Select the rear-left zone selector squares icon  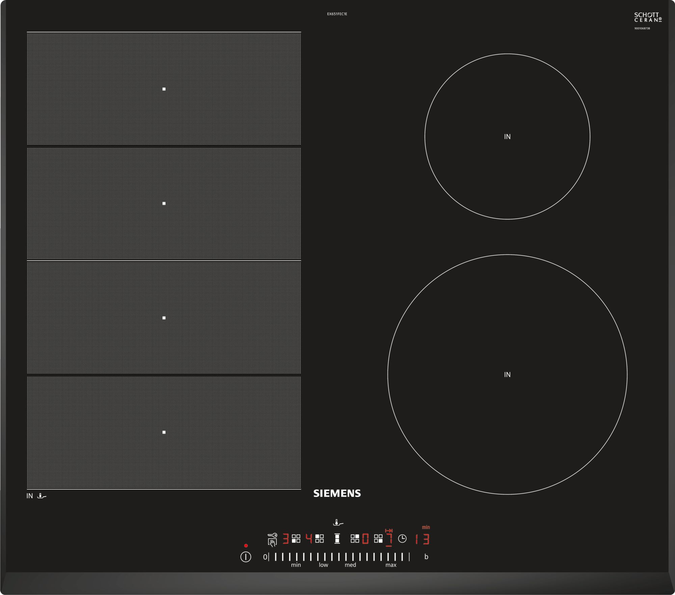pyautogui.click(x=319, y=539)
